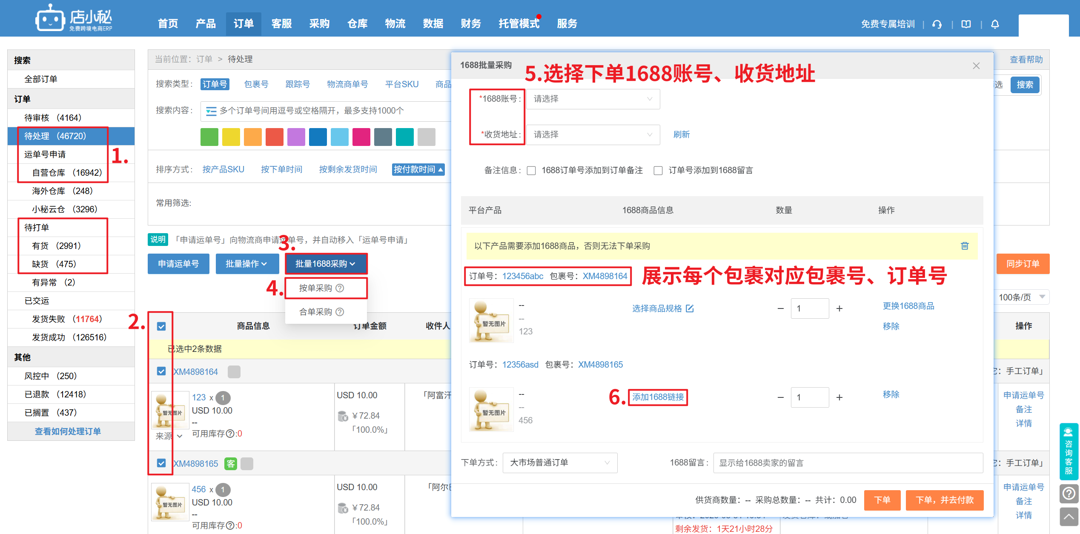
Task: Open the book help docs icon
Action: coord(966,24)
